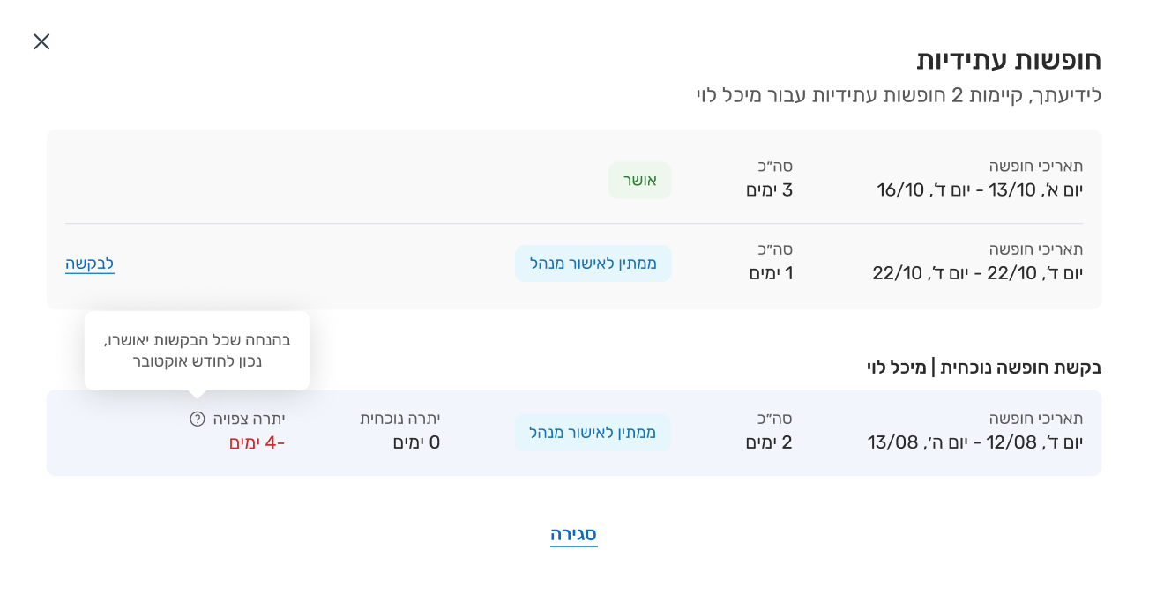Click the 0 ימים current balance value

(x=416, y=442)
